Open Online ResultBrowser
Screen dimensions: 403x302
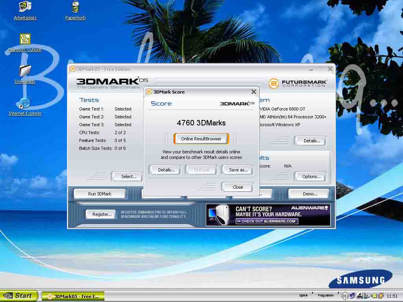(x=201, y=139)
